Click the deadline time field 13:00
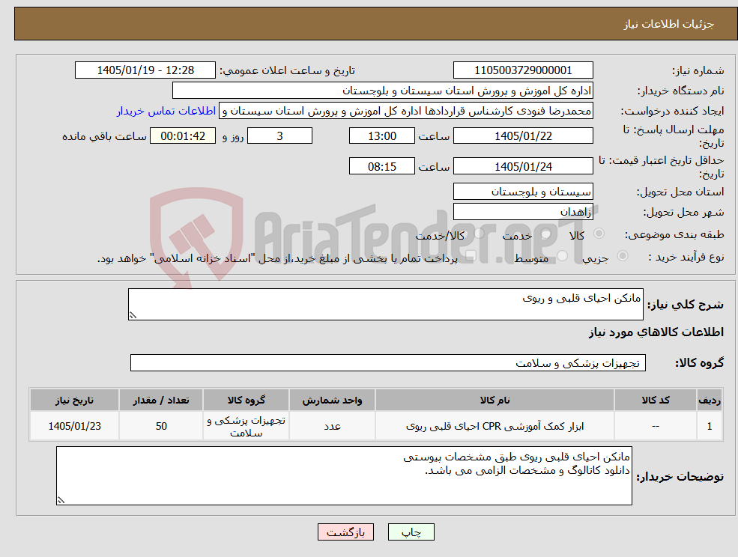This screenshot has height=557, width=738. (x=381, y=136)
